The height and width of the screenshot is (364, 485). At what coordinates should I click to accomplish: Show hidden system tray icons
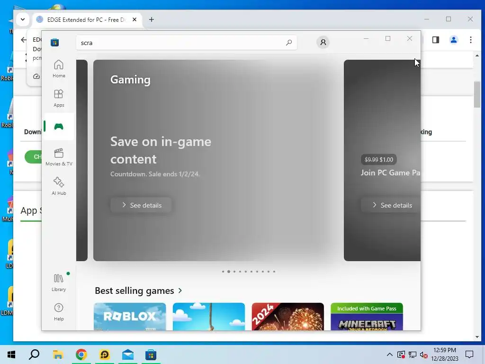[x=390, y=355]
